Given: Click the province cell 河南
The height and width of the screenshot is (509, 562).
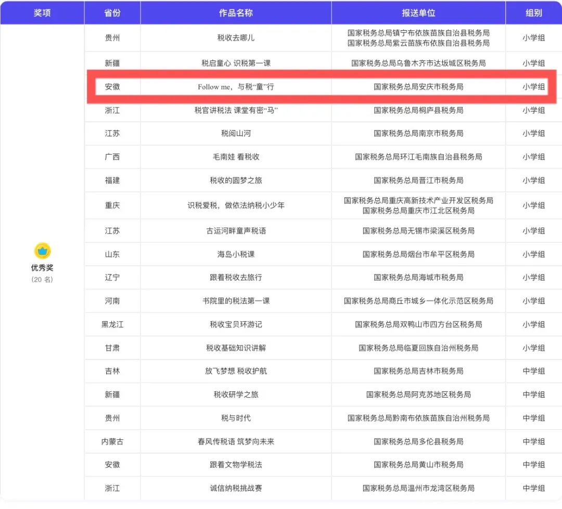Looking at the screenshot, I should pyautogui.click(x=112, y=301).
